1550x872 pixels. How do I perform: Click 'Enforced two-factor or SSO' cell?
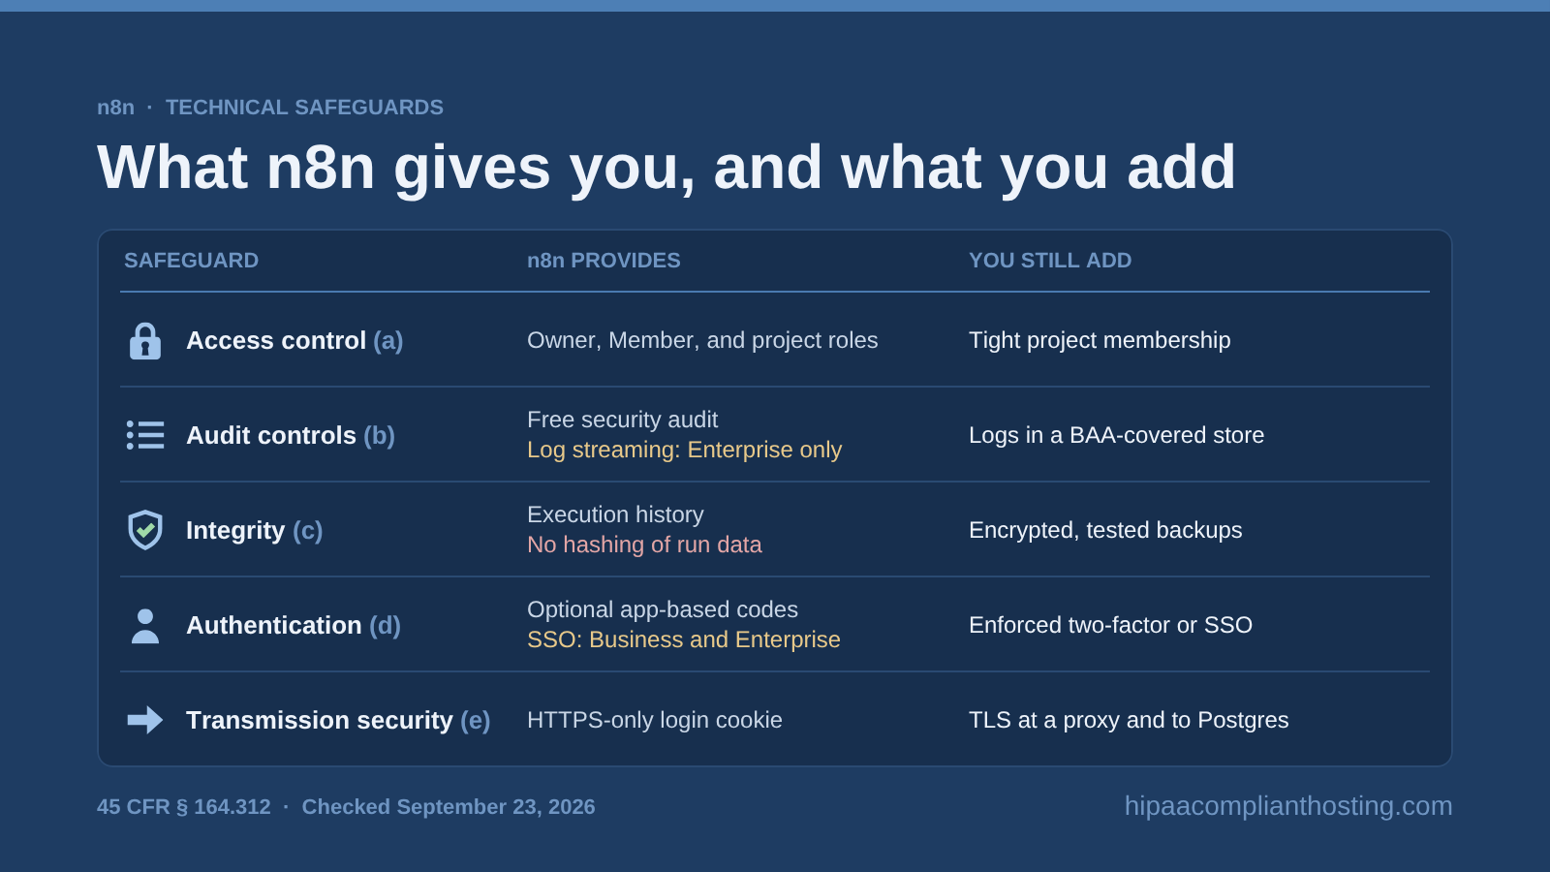pos(1110,625)
